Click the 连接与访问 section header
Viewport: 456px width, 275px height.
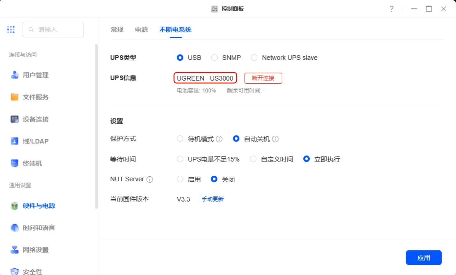click(23, 55)
